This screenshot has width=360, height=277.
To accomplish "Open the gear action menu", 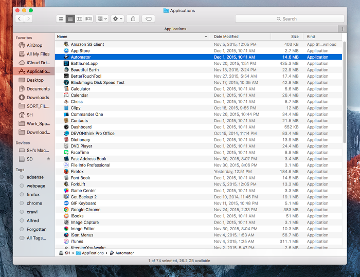I will (118, 19).
